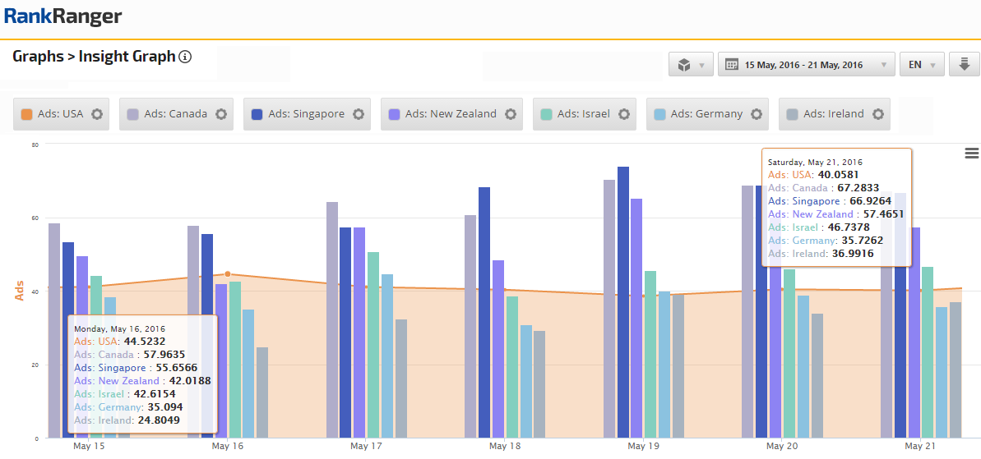Open settings gear for Ads: USA
Viewport: 981px width, 459px height.
tap(97, 114)
